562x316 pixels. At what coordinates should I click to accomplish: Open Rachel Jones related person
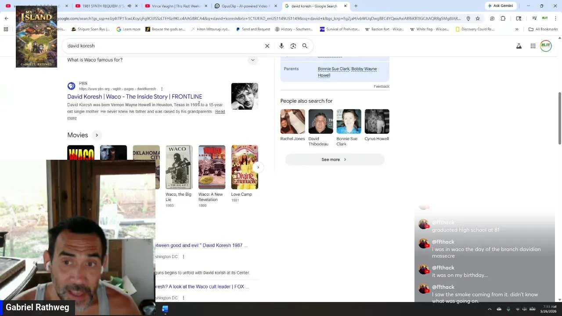pos(292,125)
